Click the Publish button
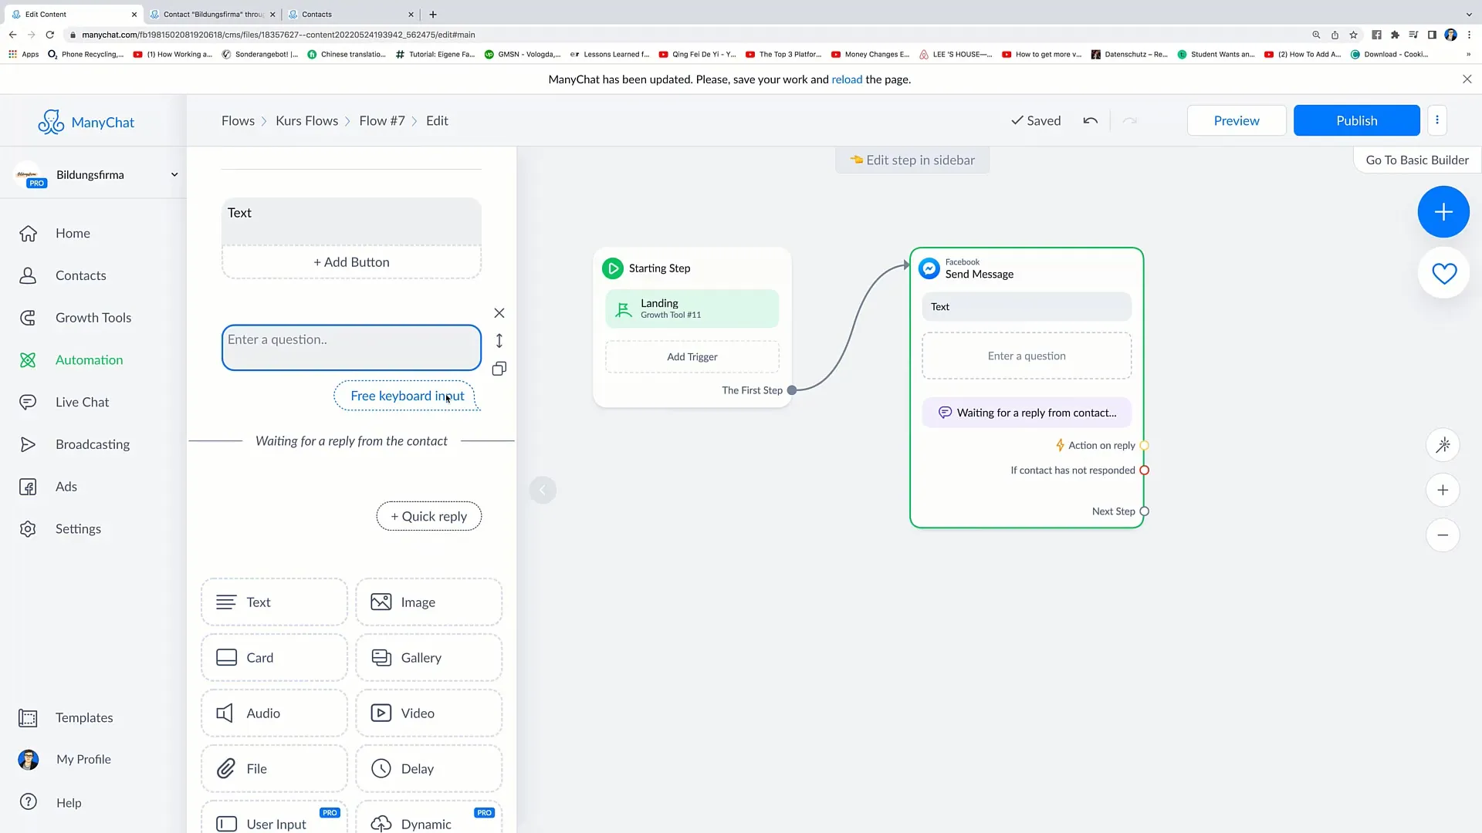The image size is (1482, 833). [1357, 120]
